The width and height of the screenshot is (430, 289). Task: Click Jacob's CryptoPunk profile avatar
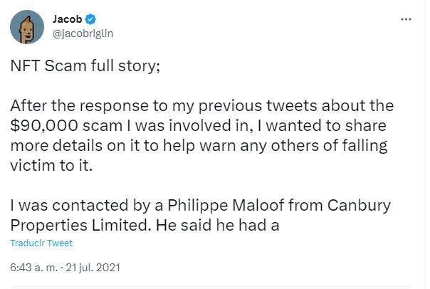26,27
